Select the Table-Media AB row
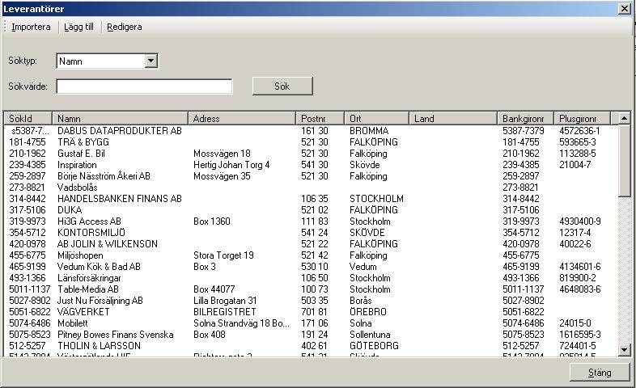Screen dimensions: 636x388 click(310, 289)
